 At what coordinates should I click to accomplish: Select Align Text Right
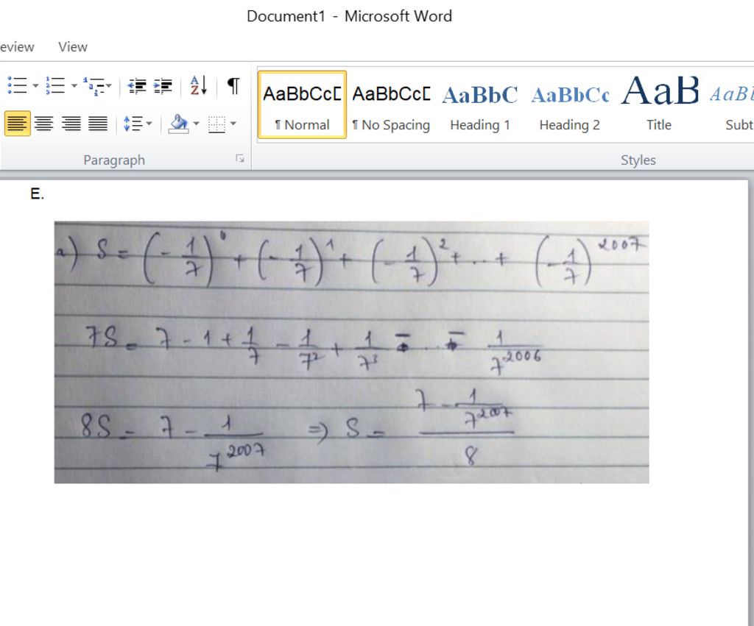click(x=71, y=124)
